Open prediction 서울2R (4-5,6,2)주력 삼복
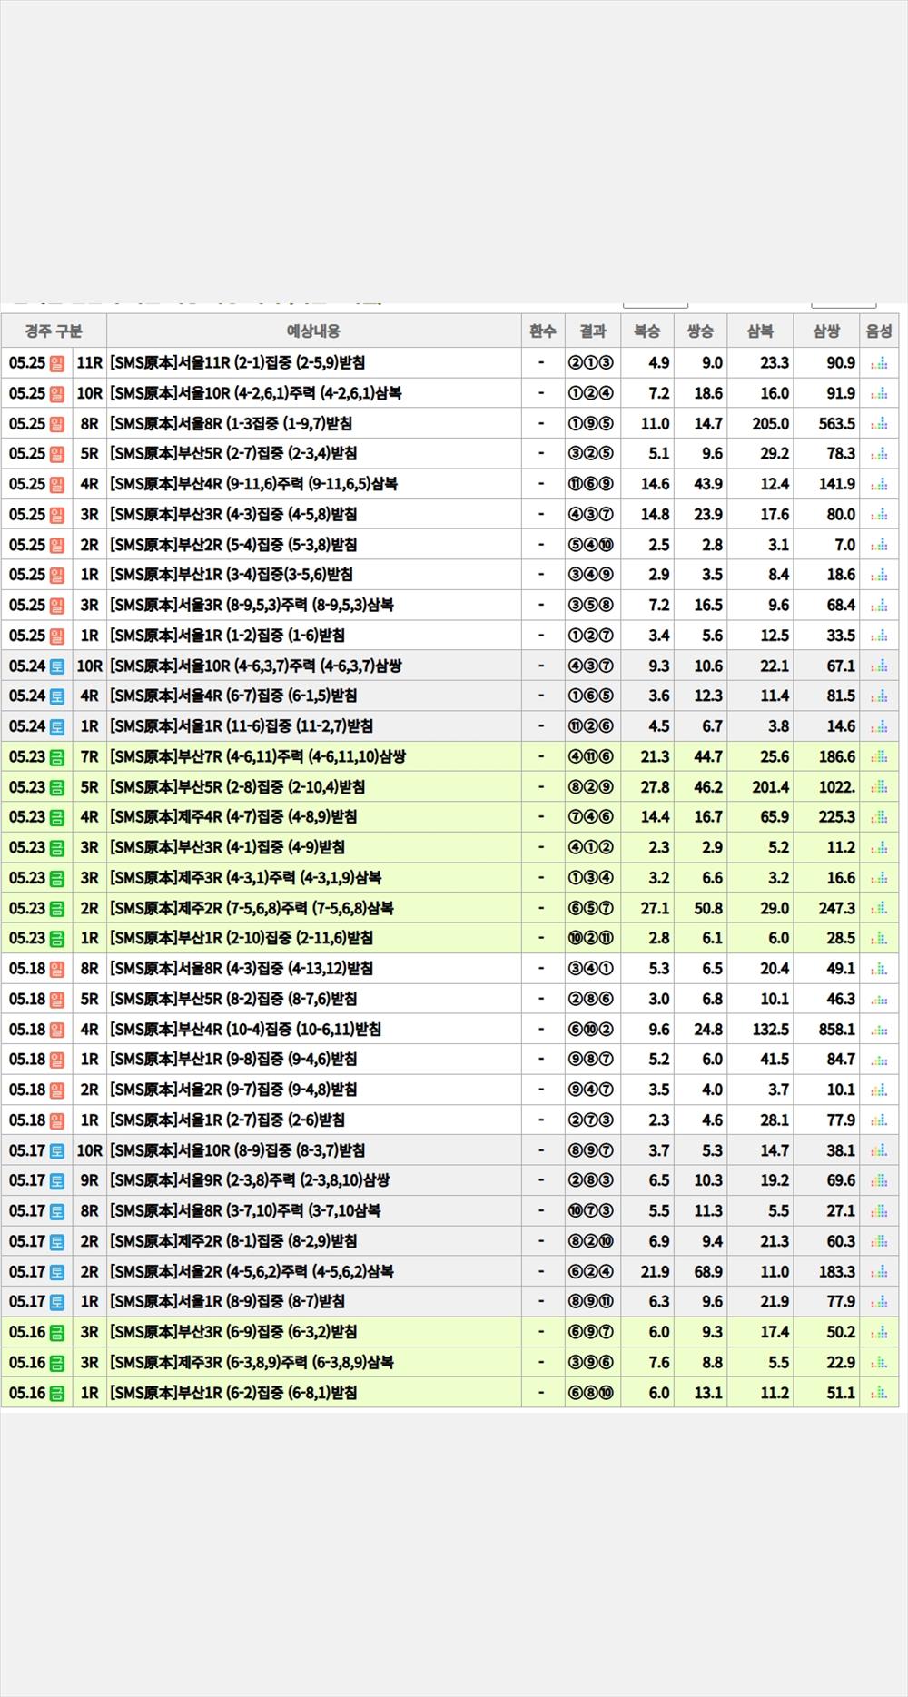The image size is (908, 1697). click(252, 1272)
